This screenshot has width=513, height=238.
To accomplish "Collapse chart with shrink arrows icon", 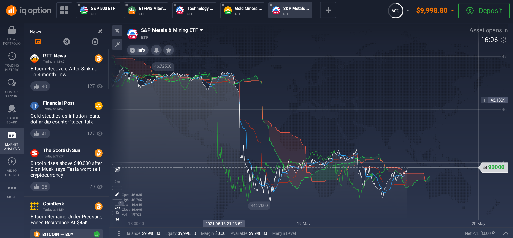I will tap(117, 45).
